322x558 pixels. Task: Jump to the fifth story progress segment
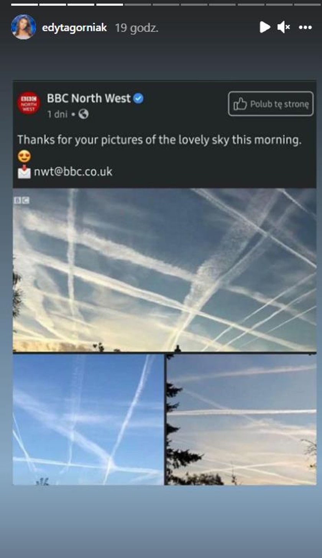coord(138,5)
